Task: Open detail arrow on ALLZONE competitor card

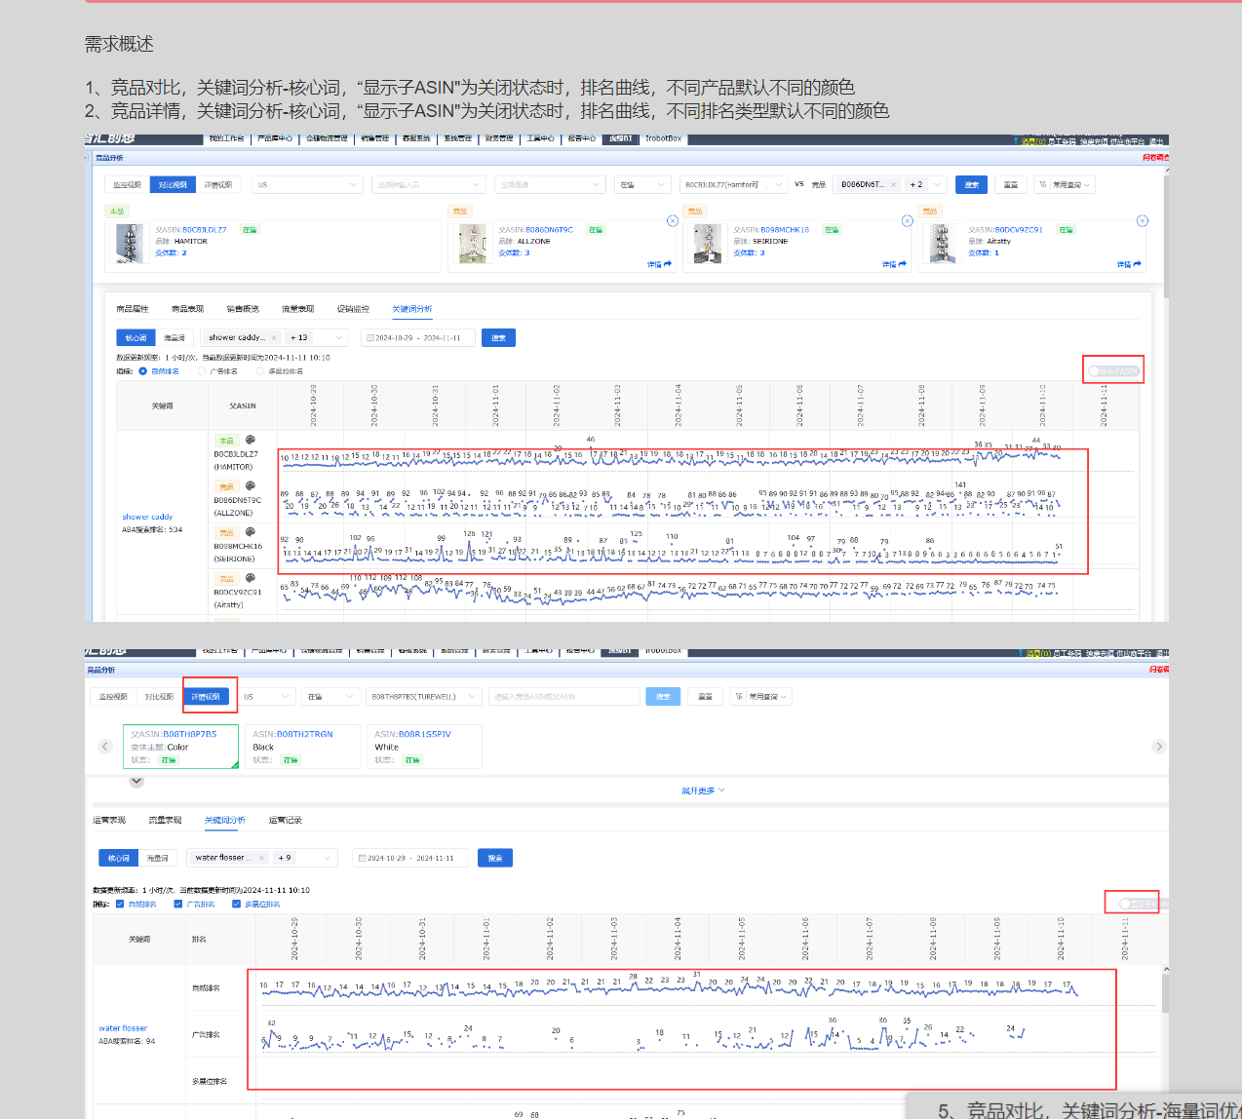Action: pos(660,264)
